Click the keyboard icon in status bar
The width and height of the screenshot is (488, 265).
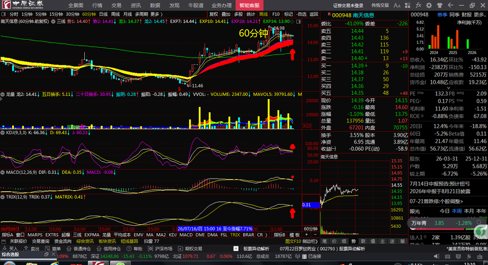[x=448, y=257]
